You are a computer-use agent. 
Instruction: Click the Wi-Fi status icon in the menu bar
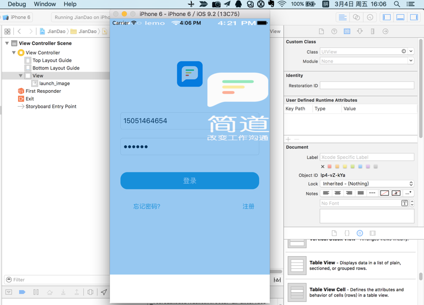tap(282, 4)
